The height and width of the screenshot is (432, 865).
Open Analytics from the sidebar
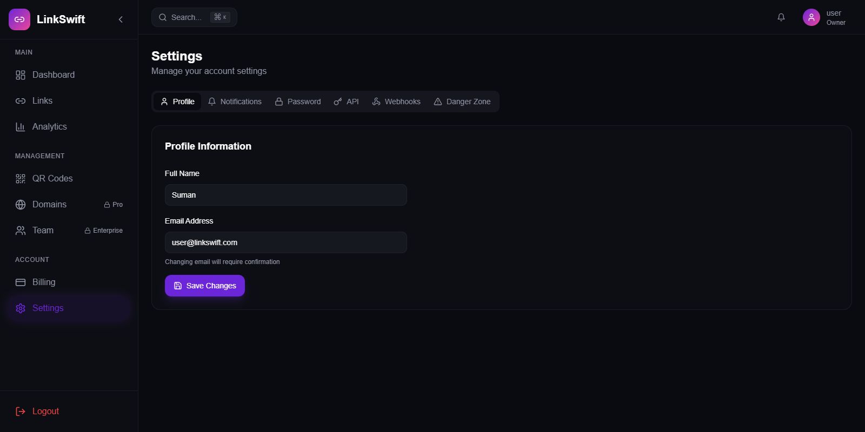(x=49, y=127)
